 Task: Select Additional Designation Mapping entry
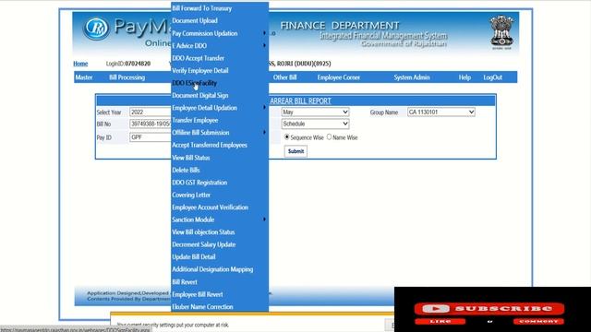(x=212, y=269)
